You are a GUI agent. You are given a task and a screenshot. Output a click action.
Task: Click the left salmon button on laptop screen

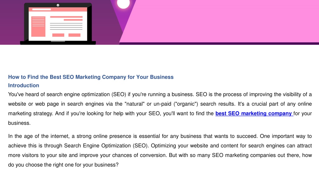[x=58, y=35]
